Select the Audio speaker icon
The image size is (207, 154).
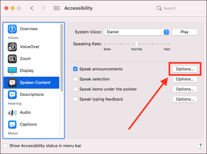[12, 112]
